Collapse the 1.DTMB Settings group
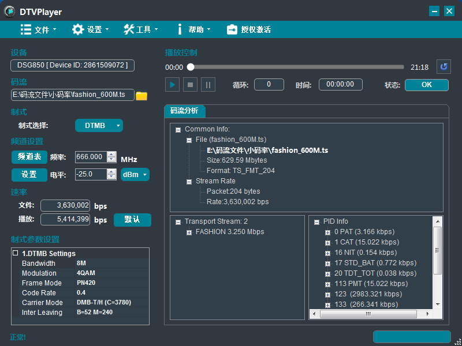 (x=16, y=253)
